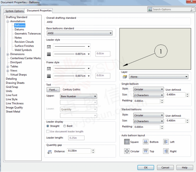Expand the Views tree node
Viewport: 196px width, 172px height.
[x=8, y=71]
